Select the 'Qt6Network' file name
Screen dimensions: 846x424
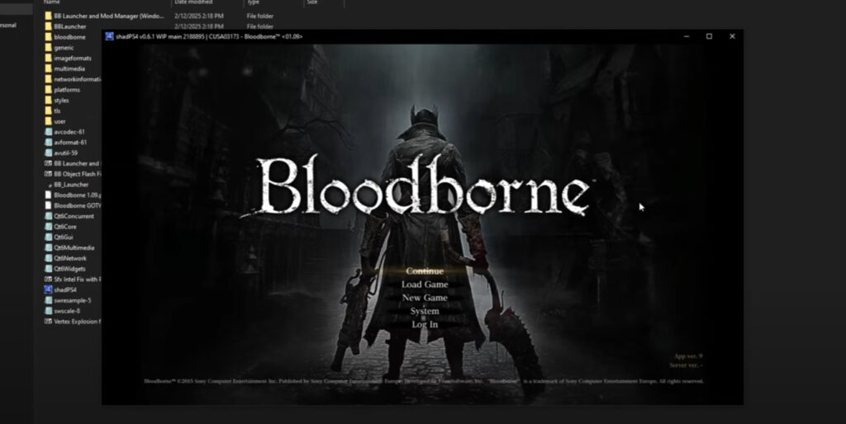pyautogui.click(x=70, y=258)
